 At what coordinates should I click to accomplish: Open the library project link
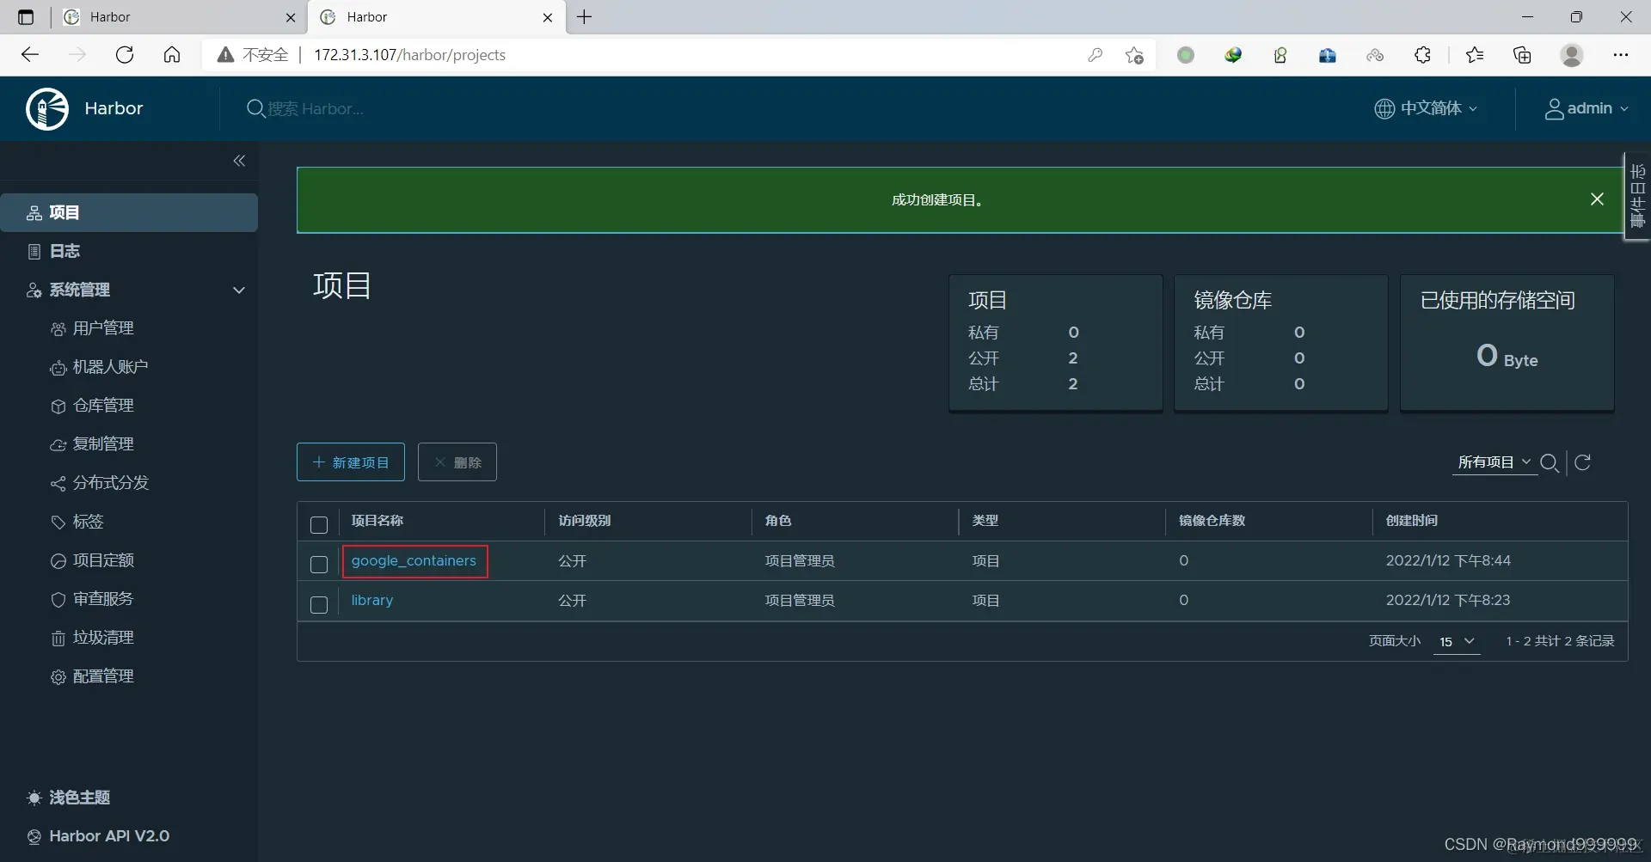[x=372, y=600]
